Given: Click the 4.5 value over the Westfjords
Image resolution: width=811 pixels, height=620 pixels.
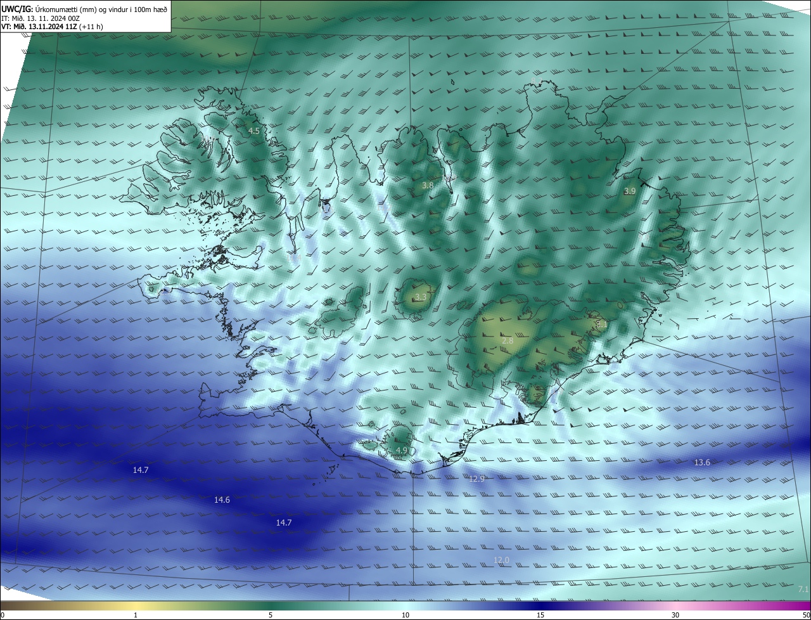Looking at the screenshot, I should tap(254, 131).
